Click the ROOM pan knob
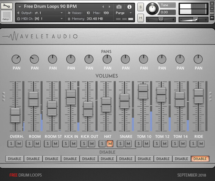The width and height of the screenshot is (215, 181). [x=34, y=59]
